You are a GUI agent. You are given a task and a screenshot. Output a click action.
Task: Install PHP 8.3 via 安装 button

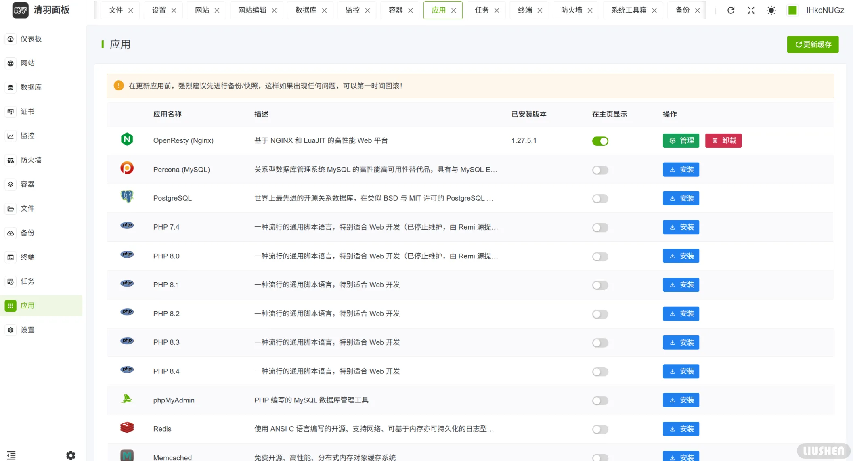(681, 342)
